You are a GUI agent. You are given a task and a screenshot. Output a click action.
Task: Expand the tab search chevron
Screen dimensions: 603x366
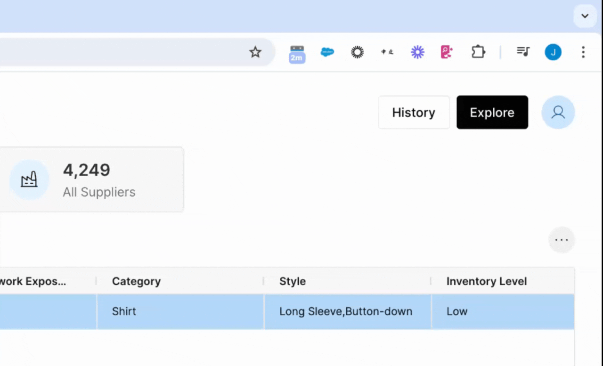click(585, 16)
